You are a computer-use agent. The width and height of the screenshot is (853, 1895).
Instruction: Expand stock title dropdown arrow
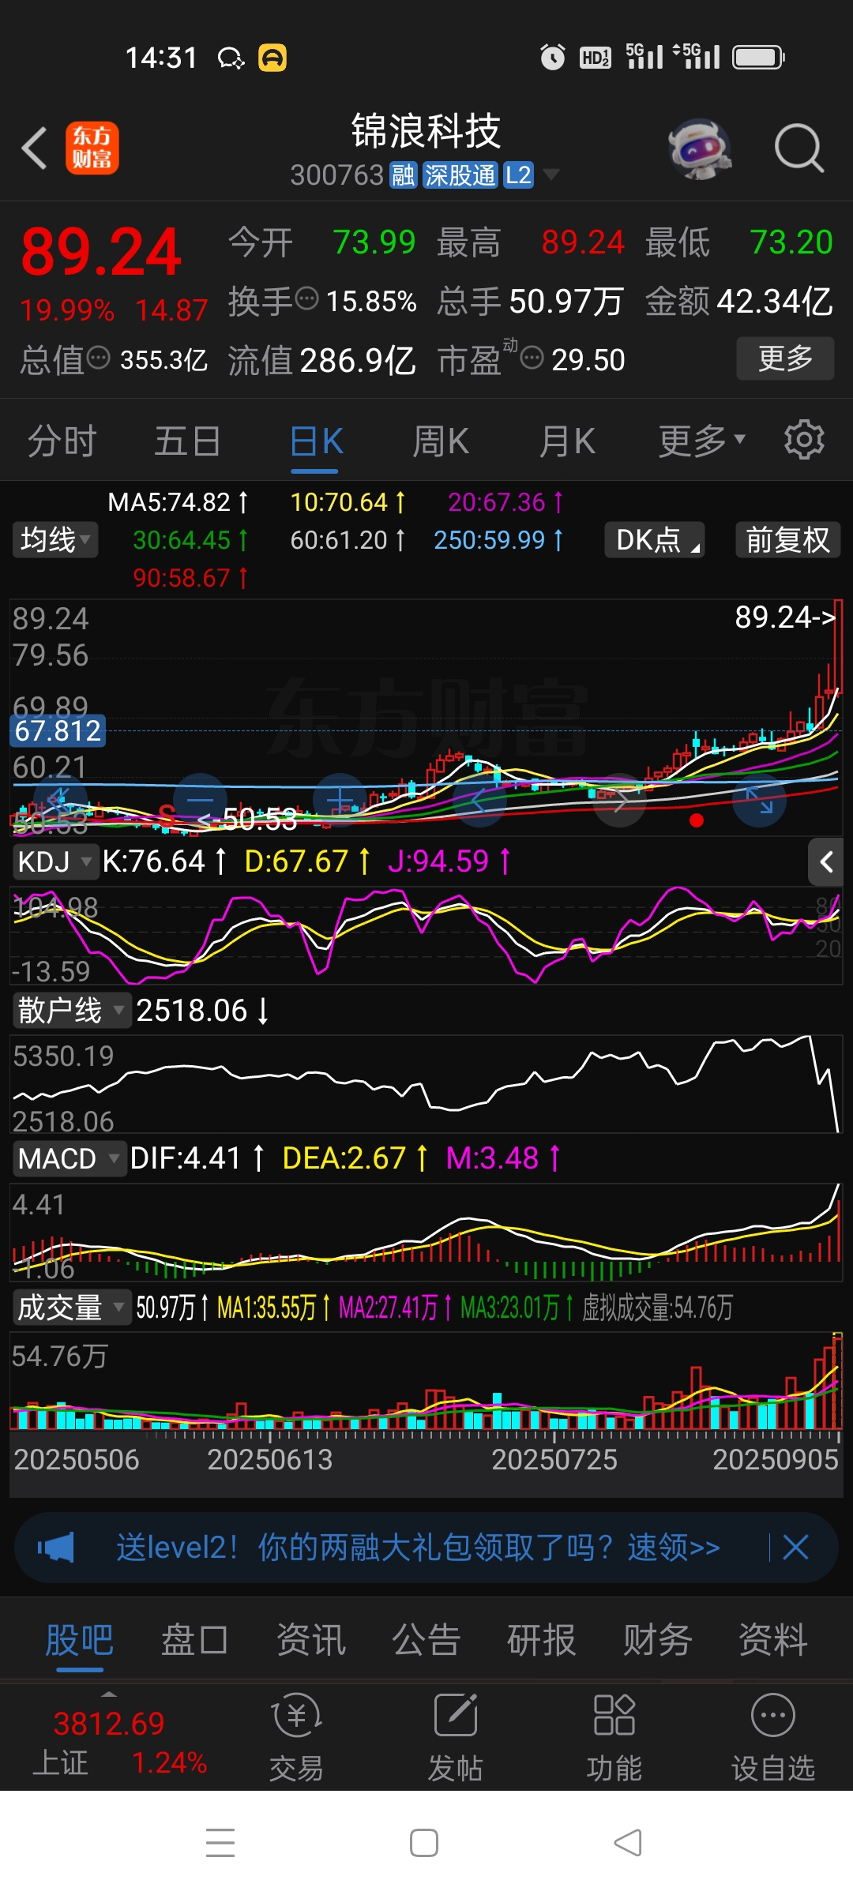click(551, 174)
